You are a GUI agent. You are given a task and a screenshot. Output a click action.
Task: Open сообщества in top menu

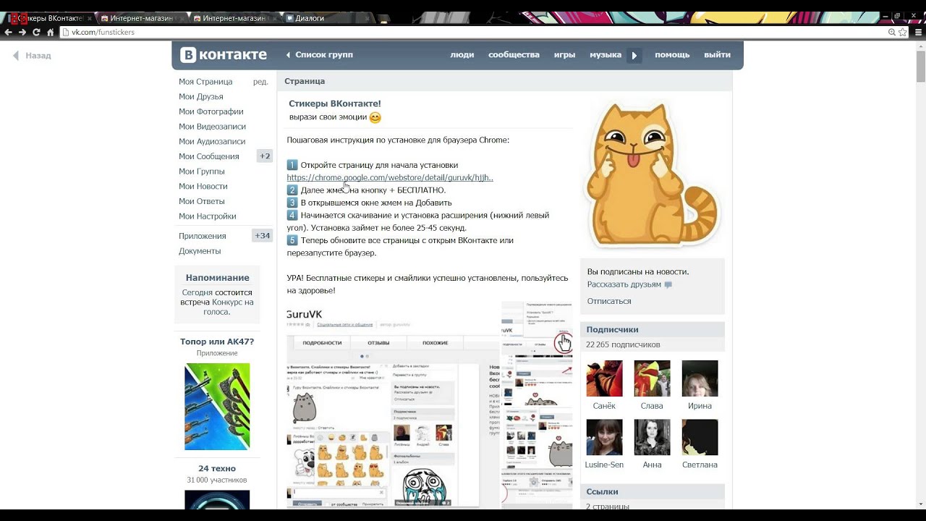[514, 55]
